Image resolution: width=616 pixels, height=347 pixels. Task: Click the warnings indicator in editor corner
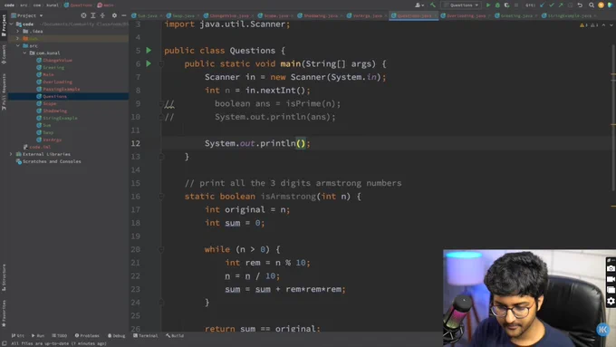588,24
